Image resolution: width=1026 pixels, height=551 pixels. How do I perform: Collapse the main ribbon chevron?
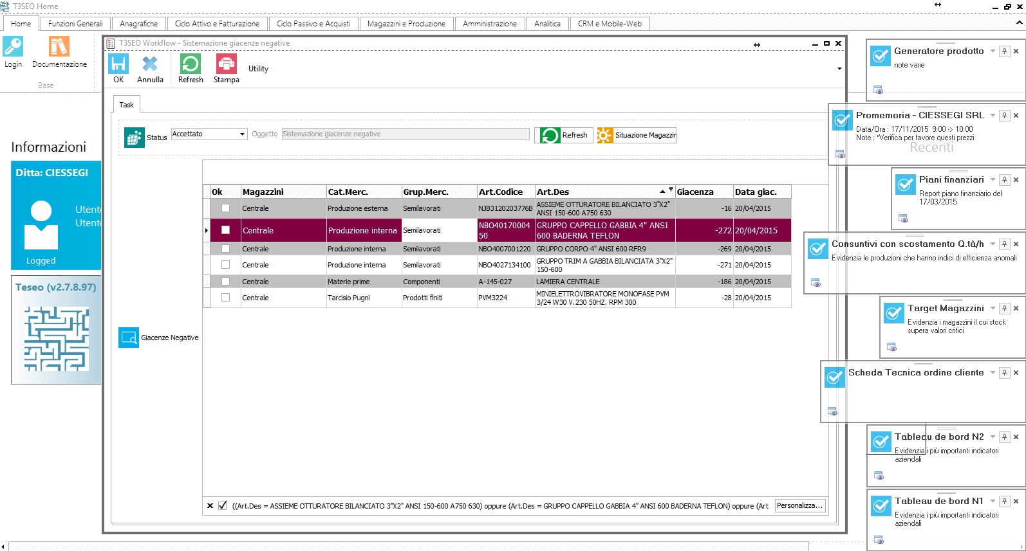tap(1020, 23)
